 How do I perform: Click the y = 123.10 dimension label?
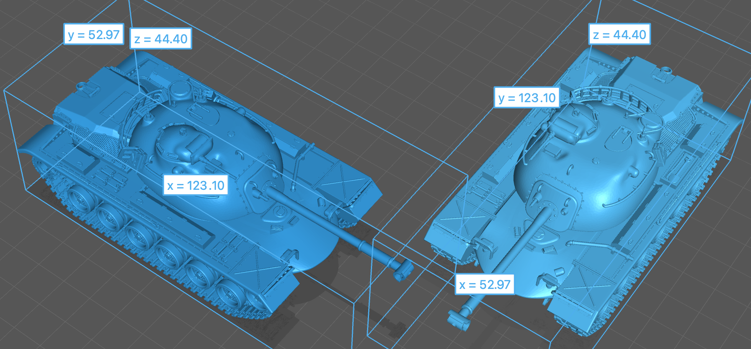point(527,98)
